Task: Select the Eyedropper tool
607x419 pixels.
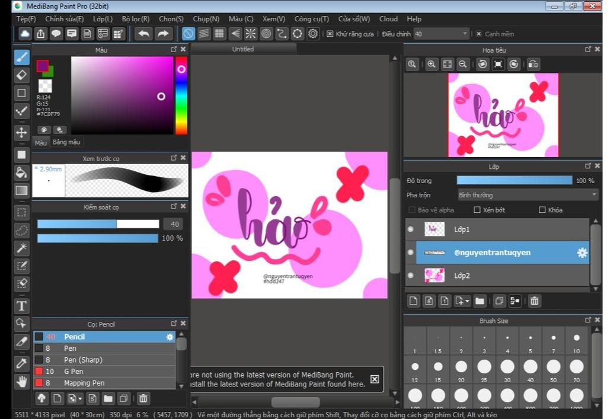Action: tap(22, 363)
